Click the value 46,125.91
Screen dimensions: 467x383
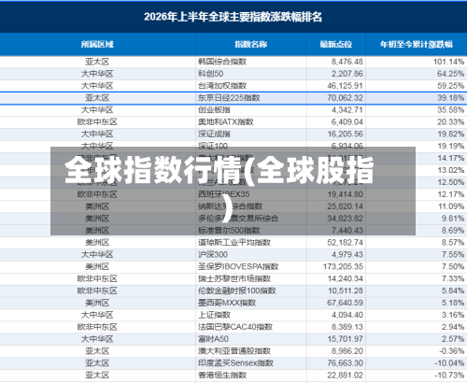[345, 86]
